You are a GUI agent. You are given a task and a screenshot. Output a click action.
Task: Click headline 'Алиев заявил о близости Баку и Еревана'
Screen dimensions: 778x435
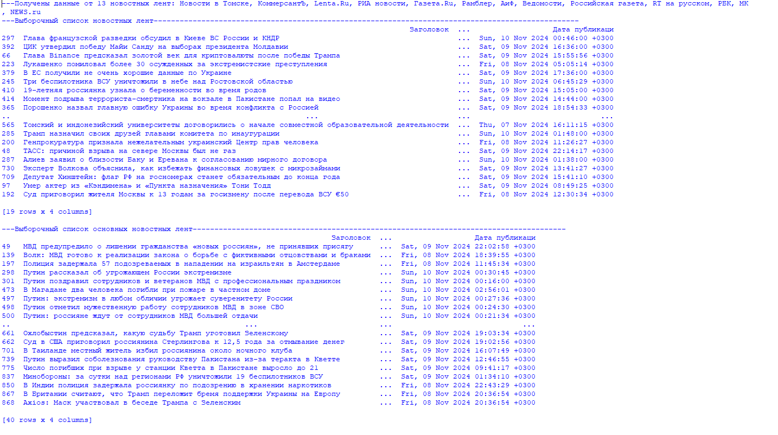click(175, 159)
